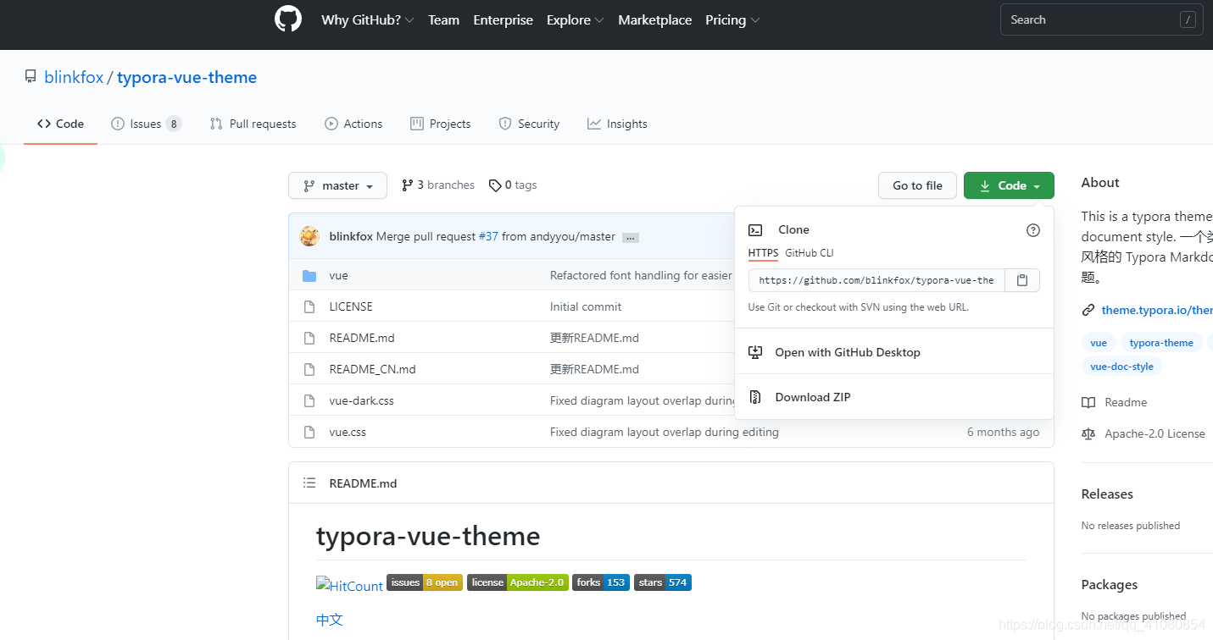Screen dimensions: 1213x640
Task: Open the theme.typora.io website link
Action: point(1156,310)
